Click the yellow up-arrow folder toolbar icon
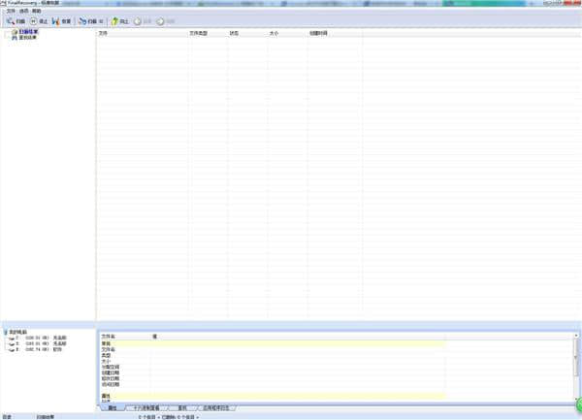 pos(114,20)
